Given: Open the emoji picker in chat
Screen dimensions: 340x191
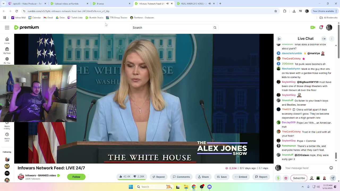Looking at the screenshot, I should click(x=331, y=168).
